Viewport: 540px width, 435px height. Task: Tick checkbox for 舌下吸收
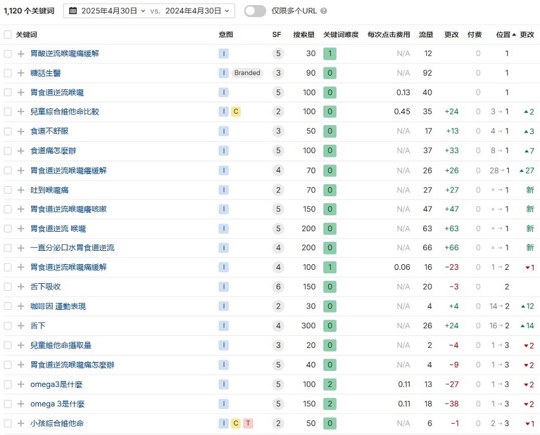point(8,286)
